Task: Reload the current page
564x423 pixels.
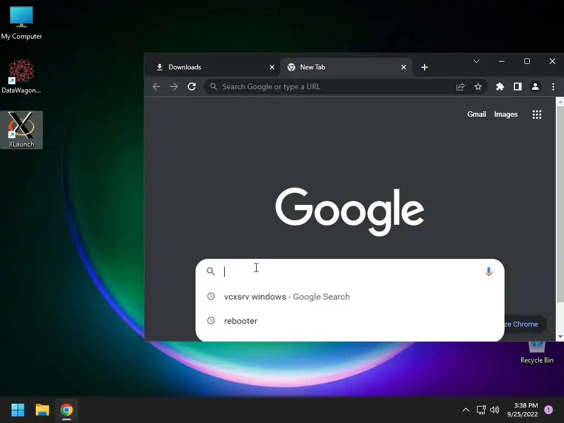Action: [x=192, y=86]
